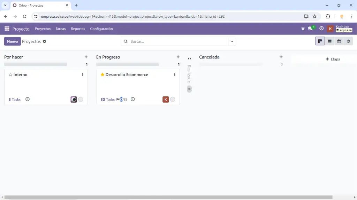This screenshot has height=200, width=357.
Task: Open Interno card three-dot menu
Action: coord(83,75)
